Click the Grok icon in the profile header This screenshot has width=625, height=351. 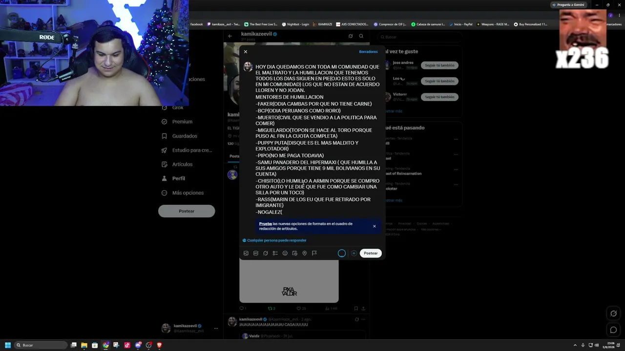point(351,36)
